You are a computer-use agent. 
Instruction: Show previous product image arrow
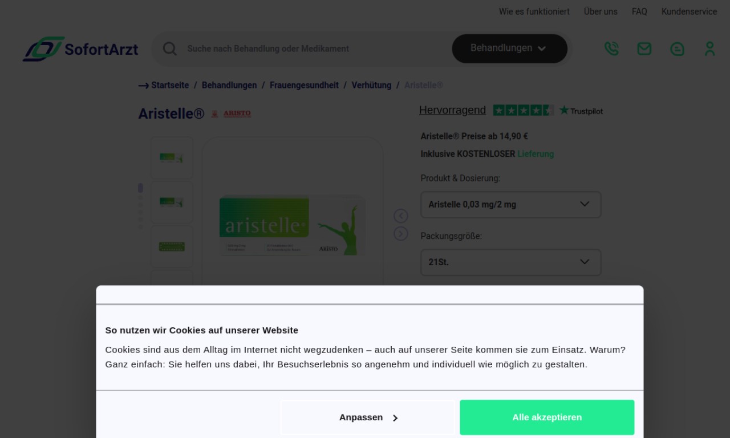click(401, 216)
